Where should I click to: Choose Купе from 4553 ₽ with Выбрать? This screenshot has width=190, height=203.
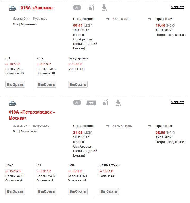coord(46,84)
